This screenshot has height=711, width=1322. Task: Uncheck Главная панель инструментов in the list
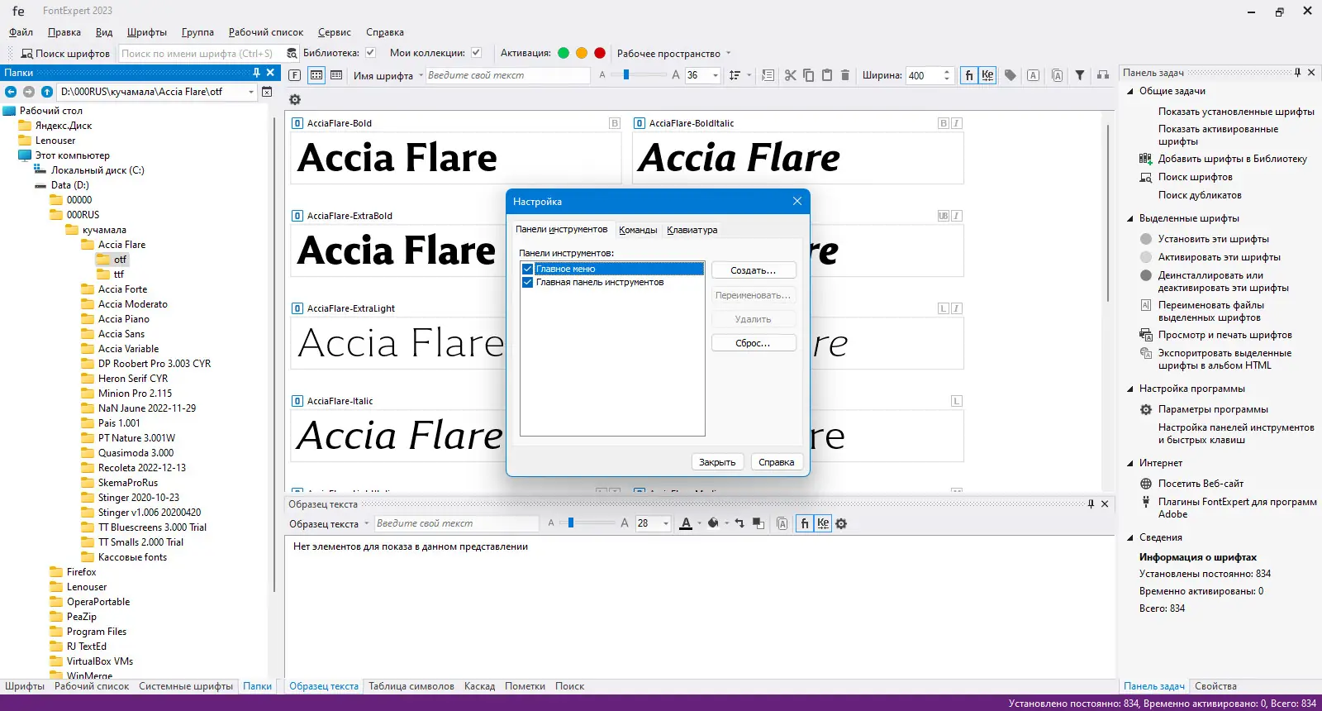tap(527, 282)
